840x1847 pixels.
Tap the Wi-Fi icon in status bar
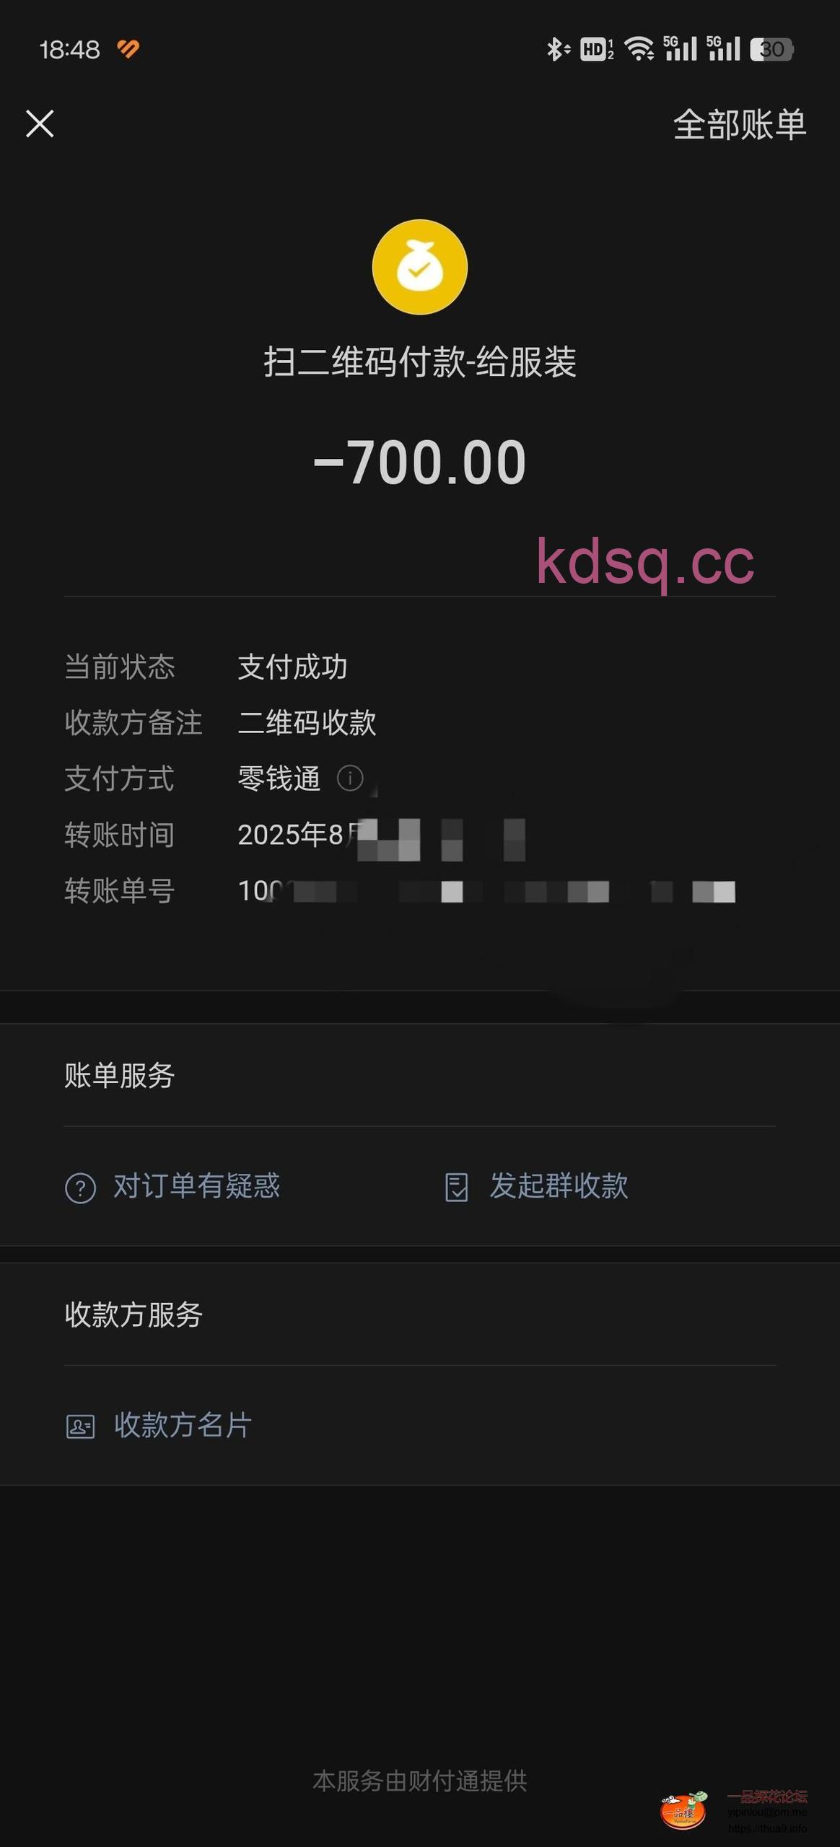click(x=639, y=49)
